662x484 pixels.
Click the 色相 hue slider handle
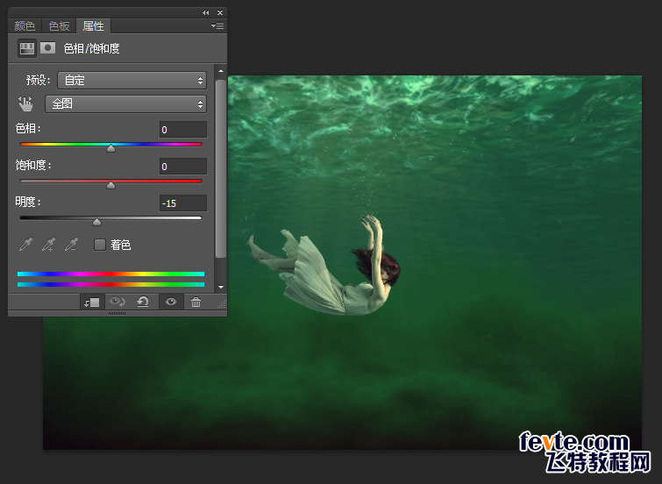[x=110, y=148]
